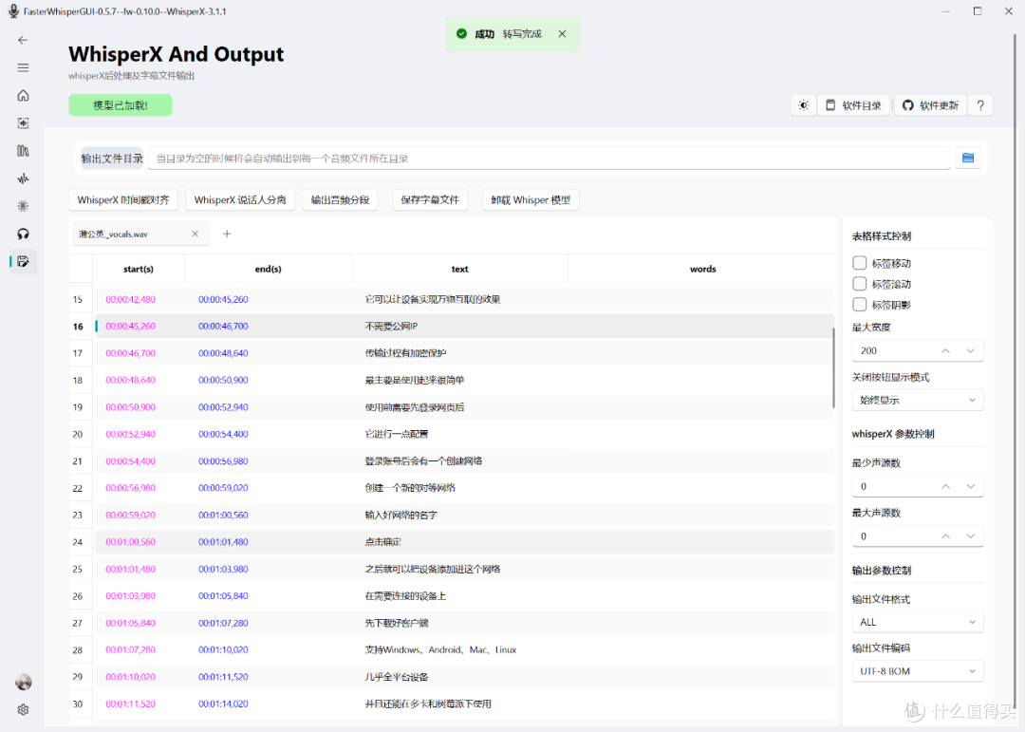Click the 输出文件目录 path input field
1025x732 pixels.
coord(549,159)
